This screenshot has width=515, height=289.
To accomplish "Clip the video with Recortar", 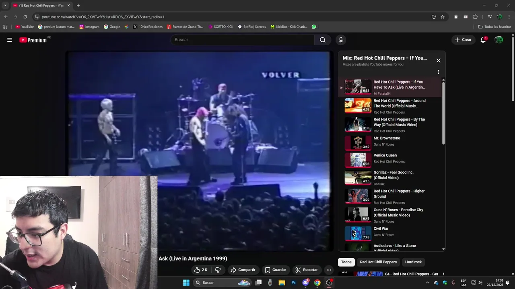I will point(306,270).
